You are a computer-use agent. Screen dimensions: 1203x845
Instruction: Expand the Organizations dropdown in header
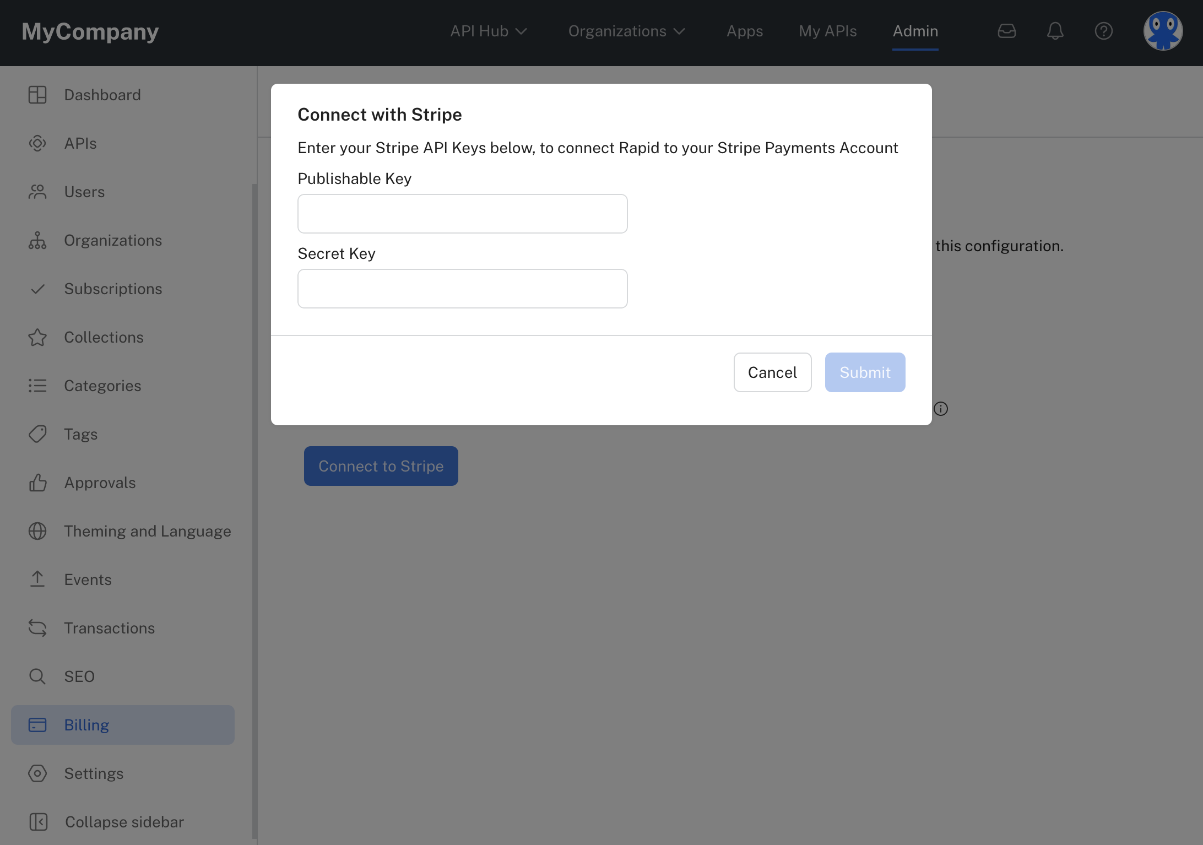[x=626, y=31]
